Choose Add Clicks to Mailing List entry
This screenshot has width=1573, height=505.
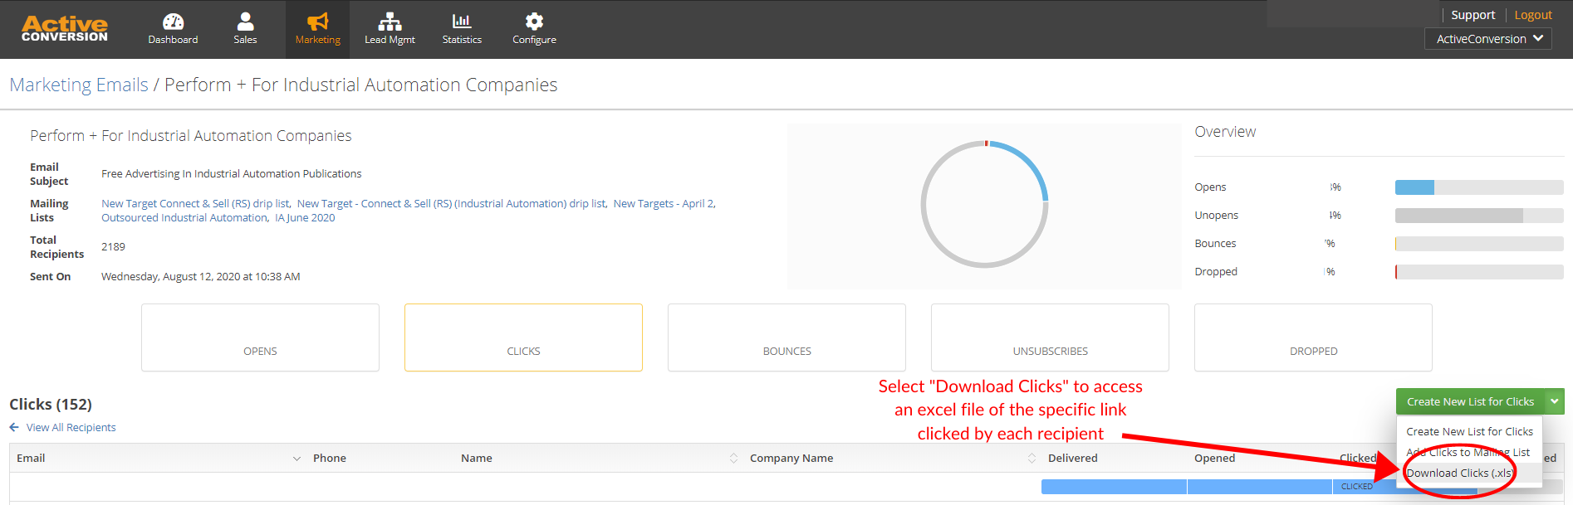tap(1469, 452)
